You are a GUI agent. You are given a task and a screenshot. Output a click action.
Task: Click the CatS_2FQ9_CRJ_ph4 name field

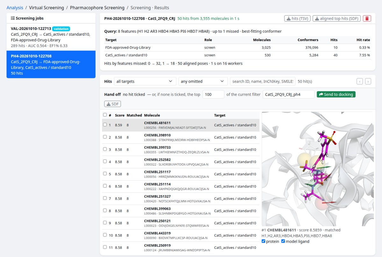(288, 94)
